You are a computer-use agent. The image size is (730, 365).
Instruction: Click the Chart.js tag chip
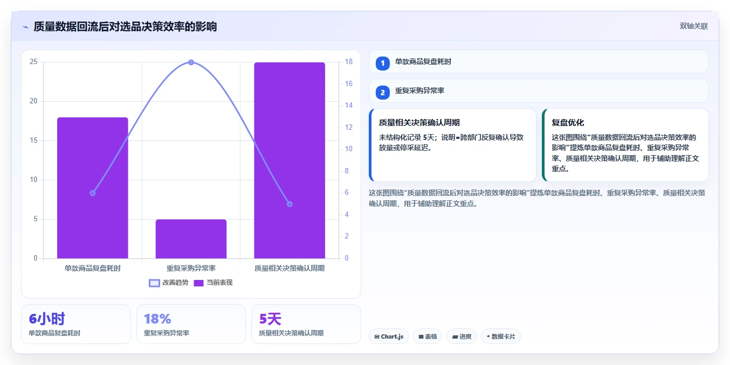tap(389, 336)
